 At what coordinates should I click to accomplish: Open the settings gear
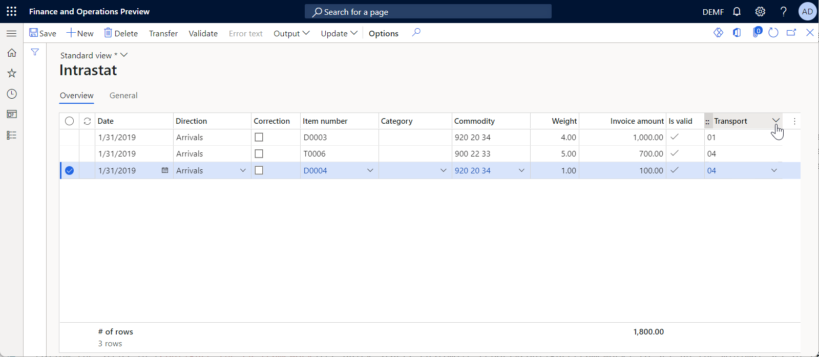(760, 11)
